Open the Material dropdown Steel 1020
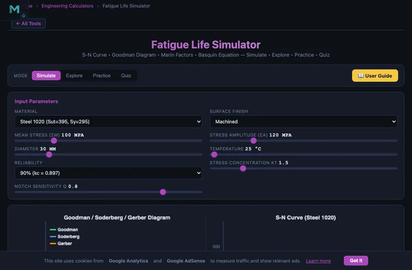This screenshot has height=270, width=412. click(108, 121)
